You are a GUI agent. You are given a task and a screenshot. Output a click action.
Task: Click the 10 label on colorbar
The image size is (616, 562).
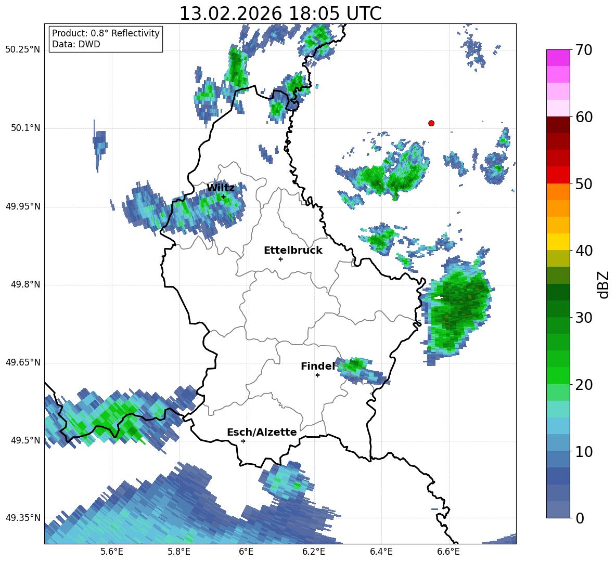[x=584, y=451]
